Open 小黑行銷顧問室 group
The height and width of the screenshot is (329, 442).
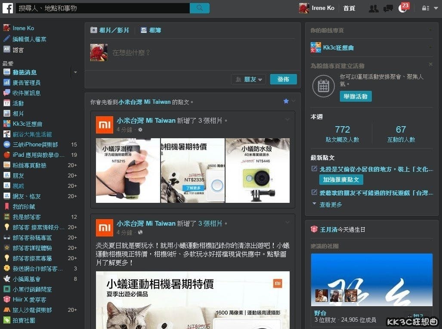(32, 289)
